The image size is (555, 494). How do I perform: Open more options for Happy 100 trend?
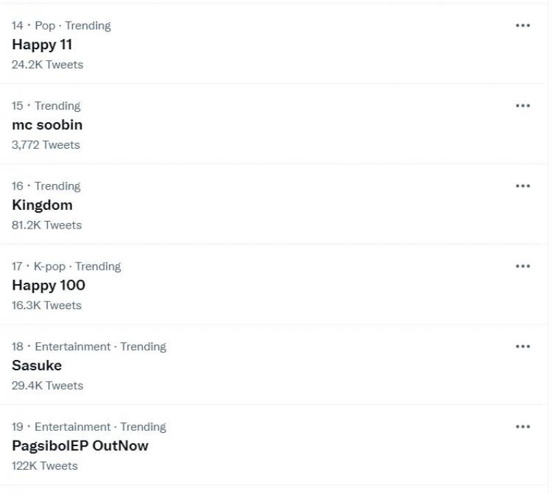tap(522, 266)
